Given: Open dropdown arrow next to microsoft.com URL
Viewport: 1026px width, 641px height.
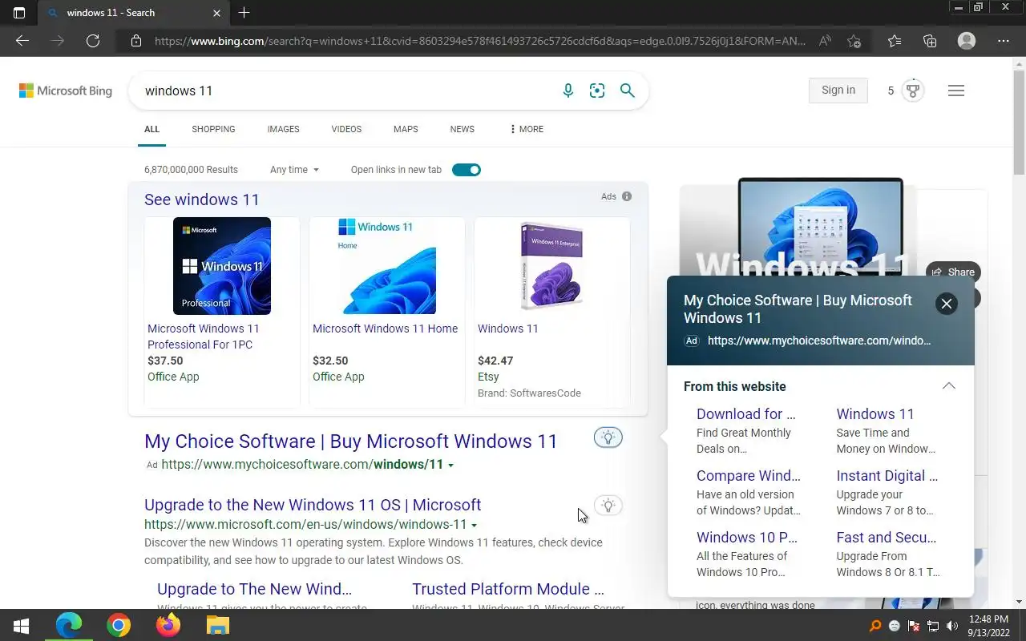Looking at the screenshot, I should pyautogui.click(x=475, y=526).
